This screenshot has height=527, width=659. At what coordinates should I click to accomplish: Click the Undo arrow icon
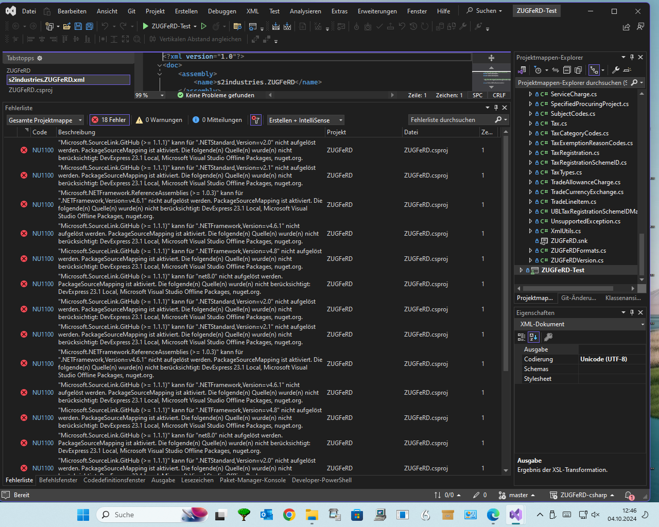click(x=105, y=26)
